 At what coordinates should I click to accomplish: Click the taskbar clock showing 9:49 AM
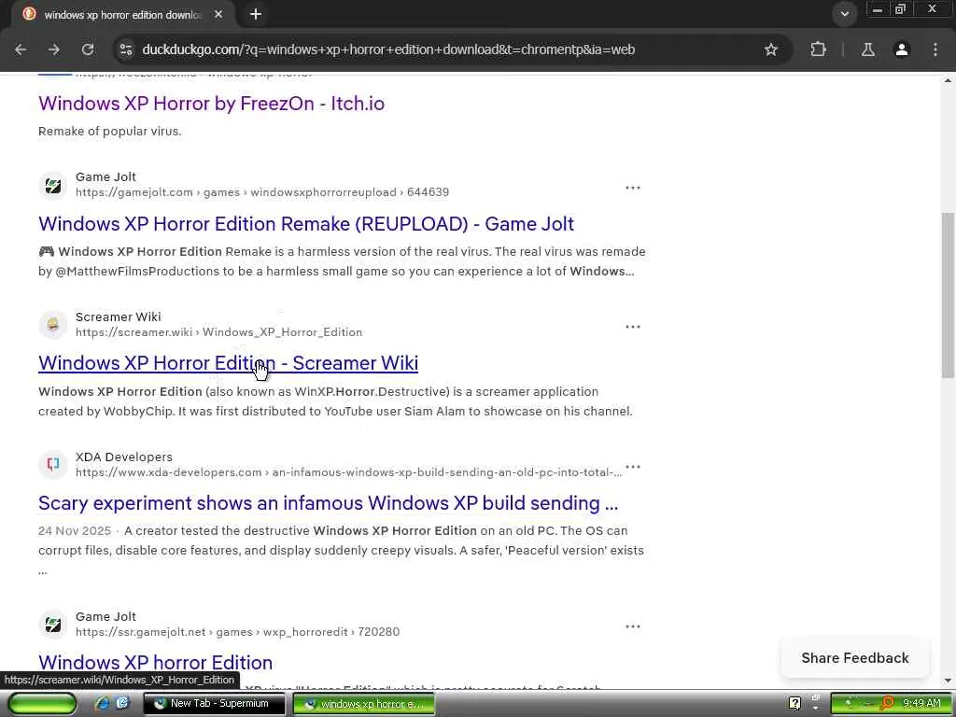921,703
